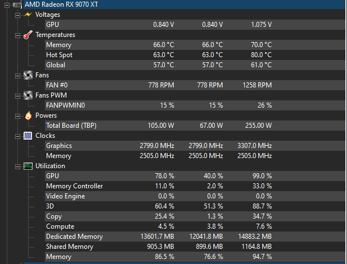
Task: Click the 94.7 % Memory max utilization
Action: pos(262,257)
